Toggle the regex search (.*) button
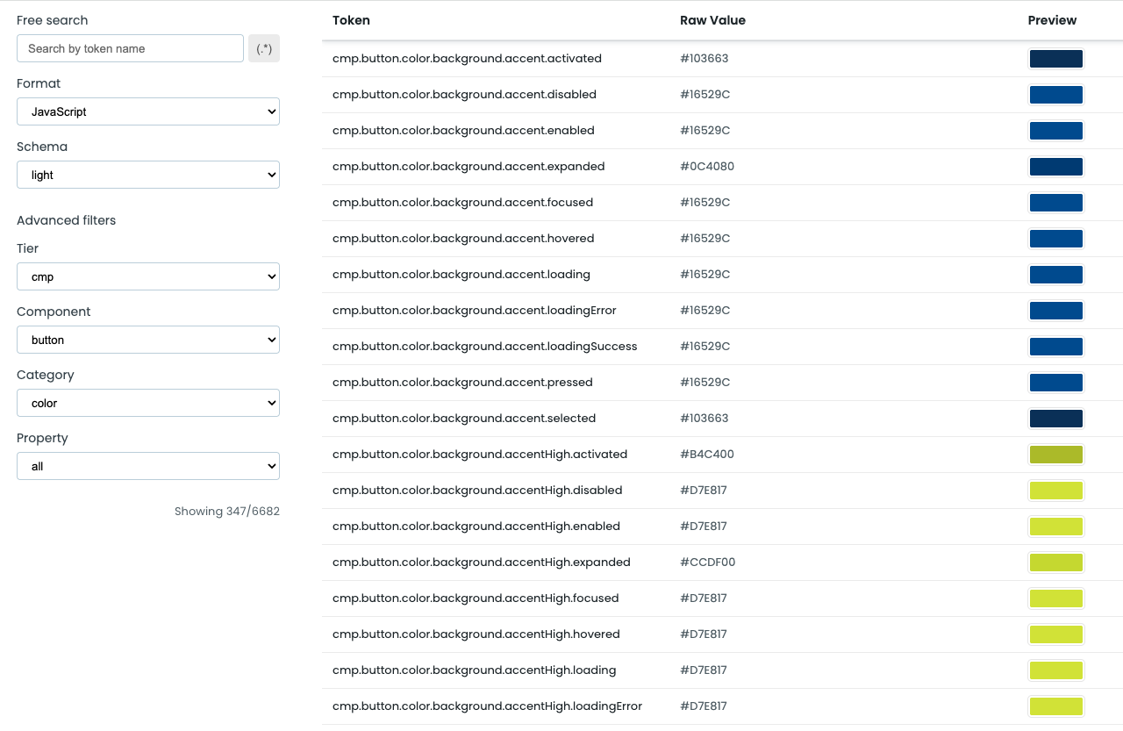1123x731 pixels. [x=263, y=48]
